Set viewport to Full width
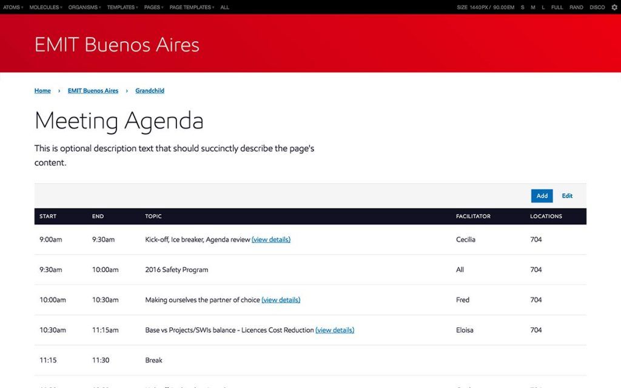This screenshot has height=388, width=621. (557, 7)
